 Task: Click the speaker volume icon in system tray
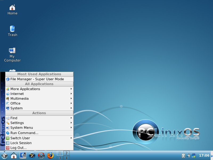pos(189,155)
